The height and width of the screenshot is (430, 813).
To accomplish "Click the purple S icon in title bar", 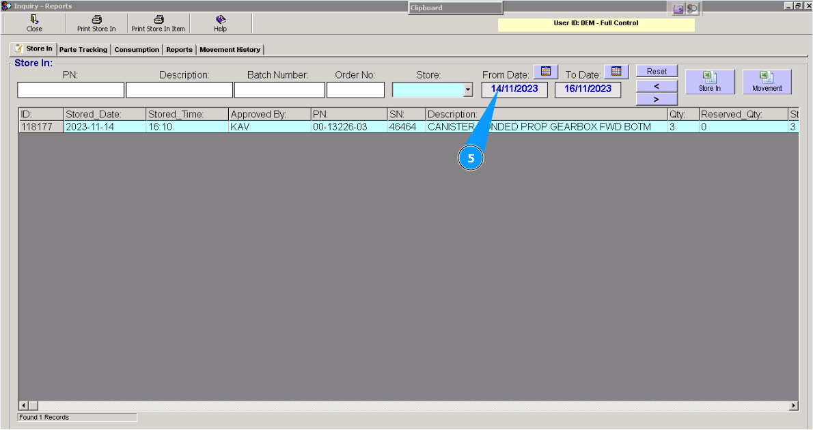I will coord(678,9).
